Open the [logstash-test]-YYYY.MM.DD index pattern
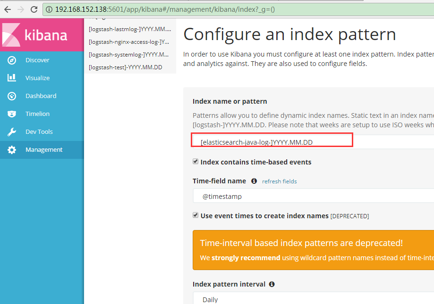 coord(126,67)
